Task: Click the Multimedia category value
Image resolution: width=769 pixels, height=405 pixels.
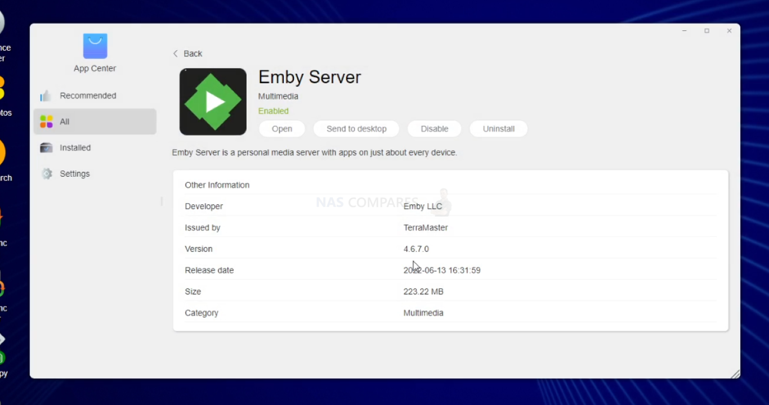Action: coord(423,313)
